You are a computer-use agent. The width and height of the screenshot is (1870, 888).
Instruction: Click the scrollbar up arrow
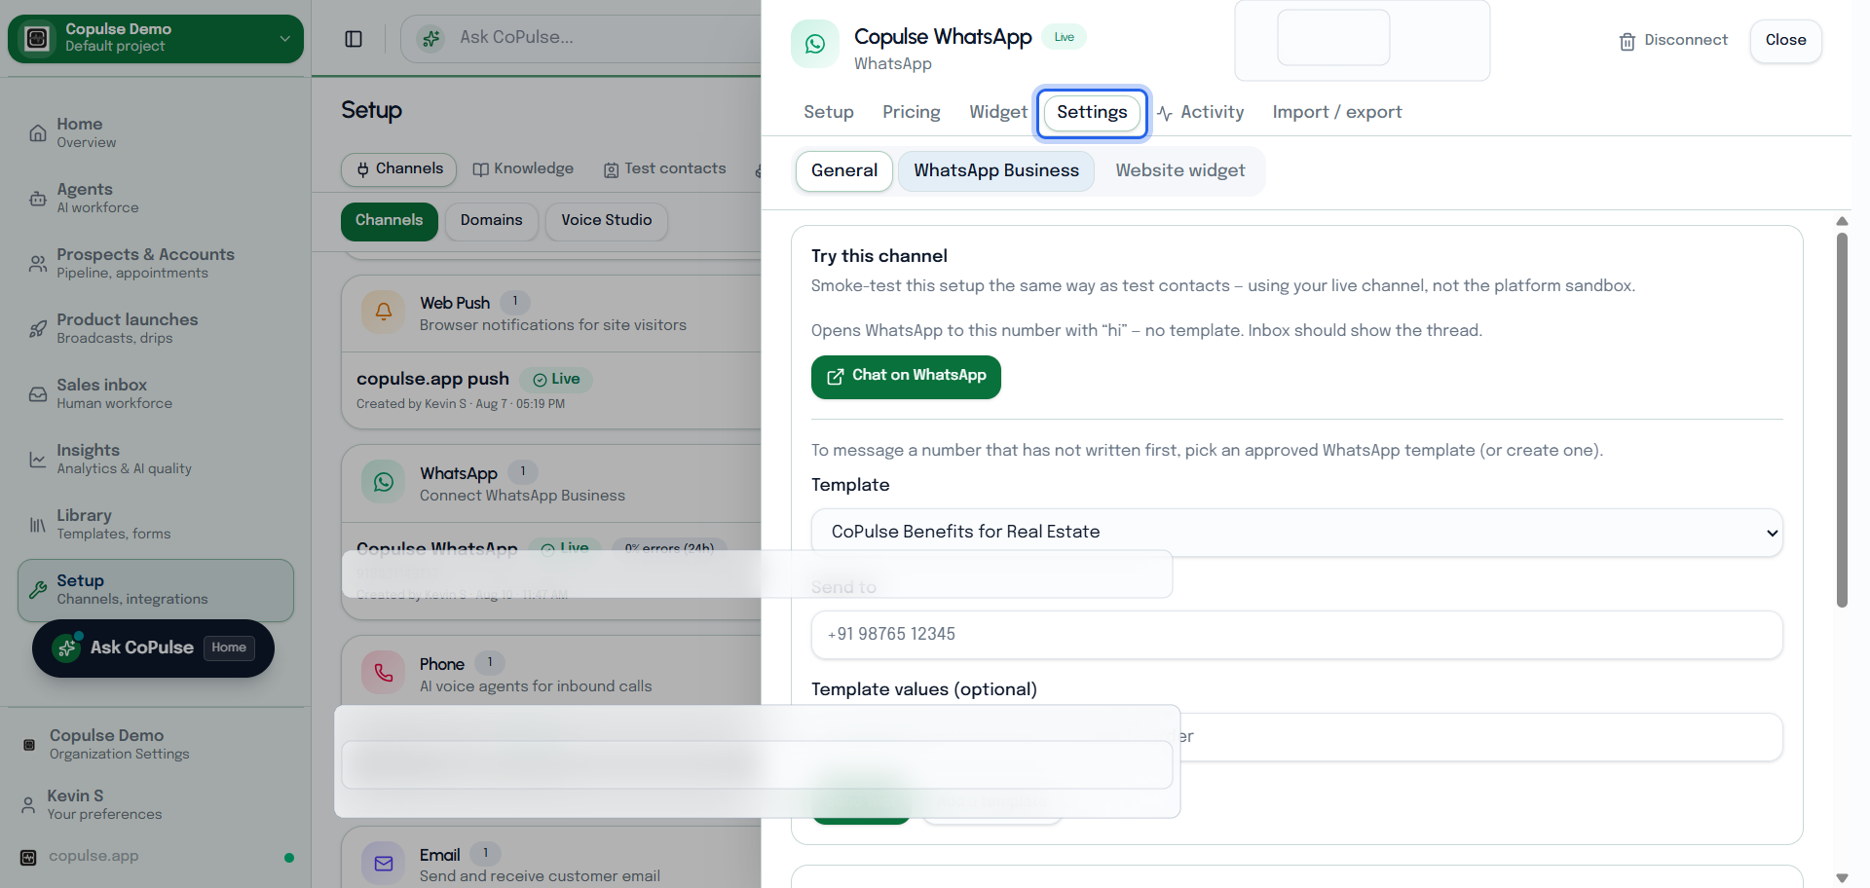coord(1842,221)
